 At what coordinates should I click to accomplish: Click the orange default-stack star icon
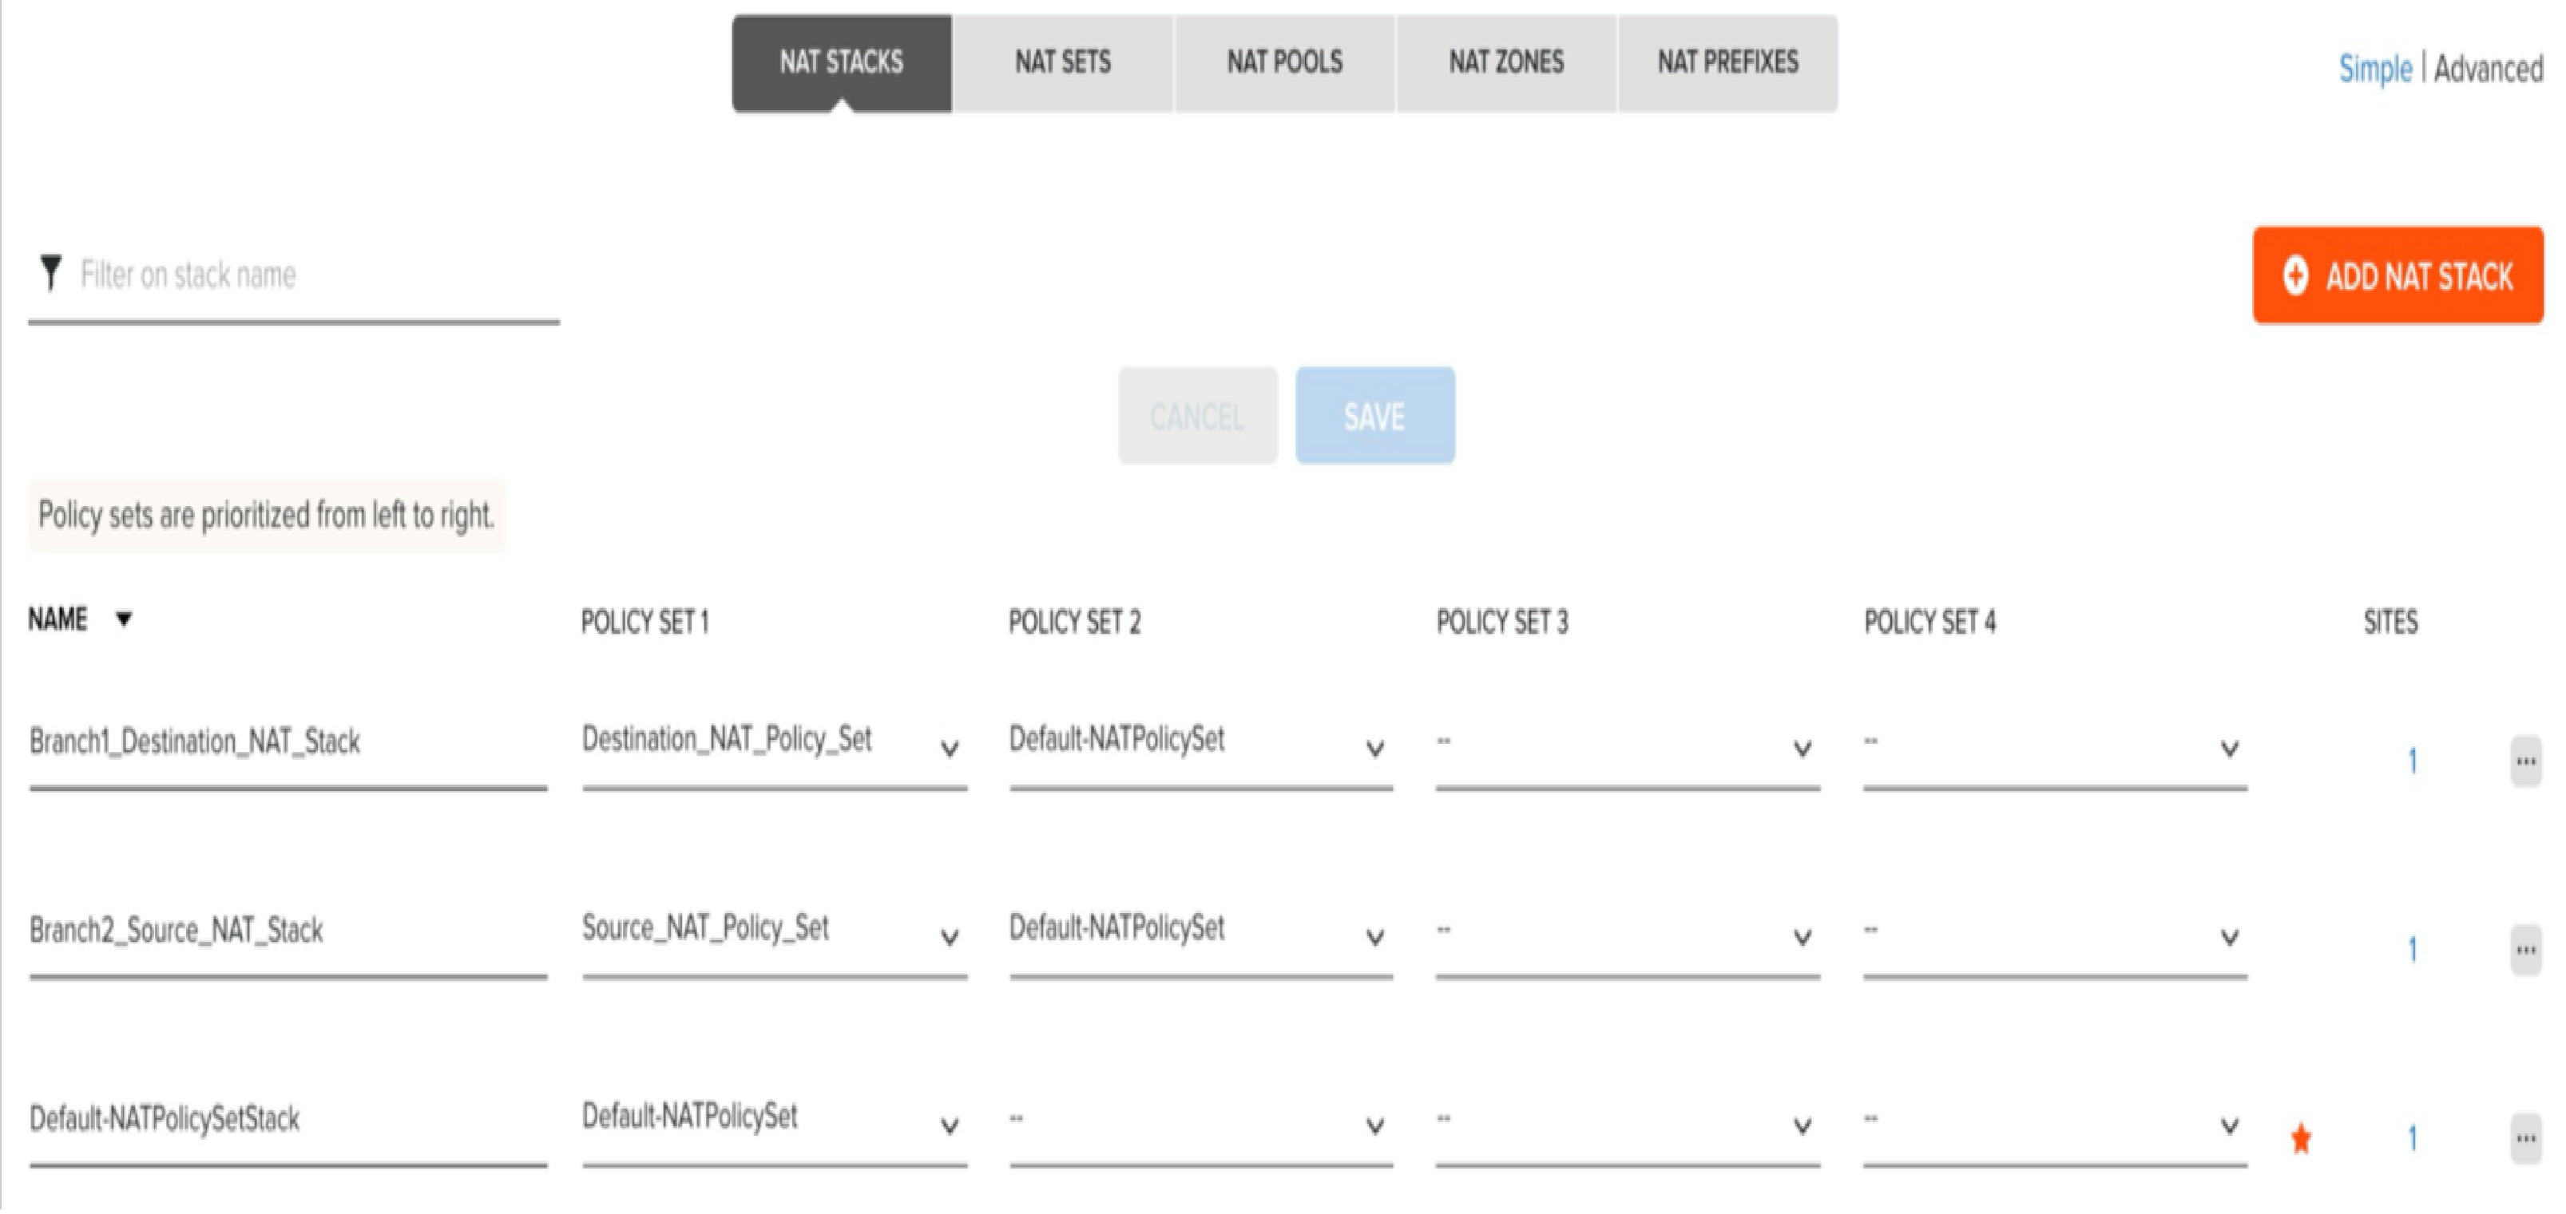tap(2301, 1138)
